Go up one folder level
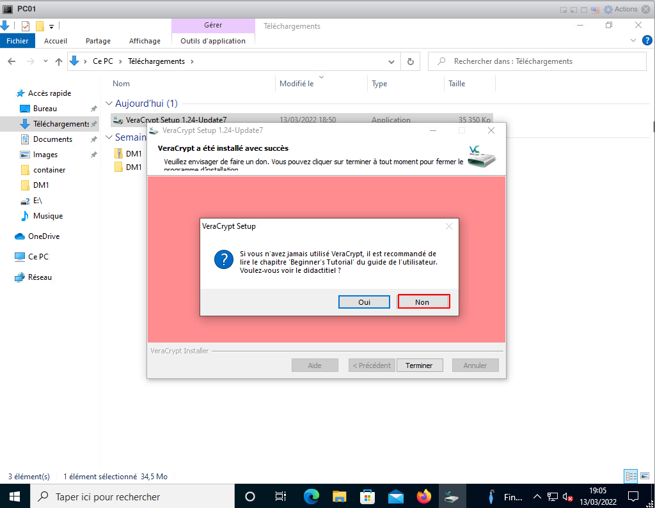Viewport: 655px width, 508px height. [x=59, y=61]
